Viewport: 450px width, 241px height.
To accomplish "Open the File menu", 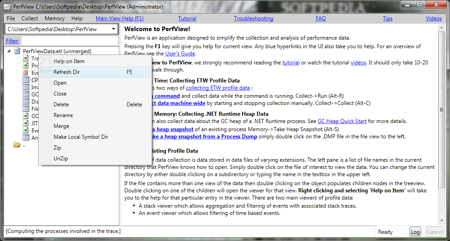I will click(11, 18).
